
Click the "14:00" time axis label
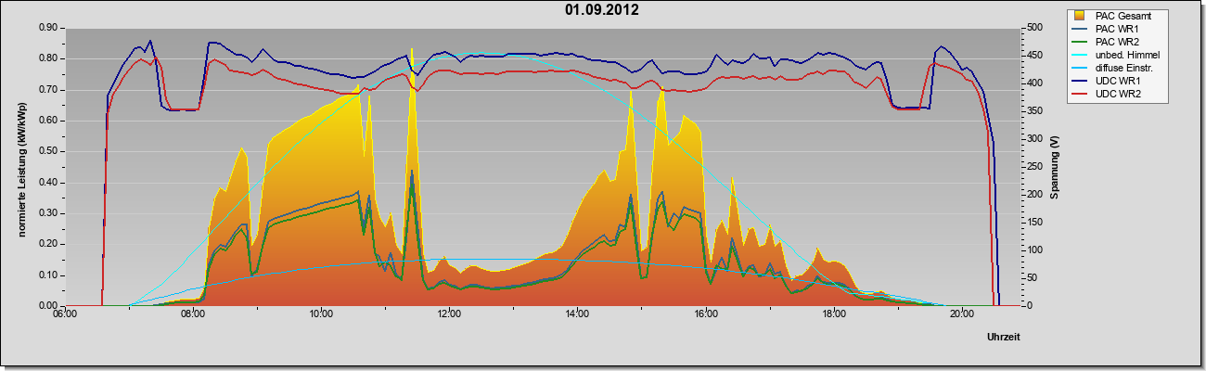(577, 315)
